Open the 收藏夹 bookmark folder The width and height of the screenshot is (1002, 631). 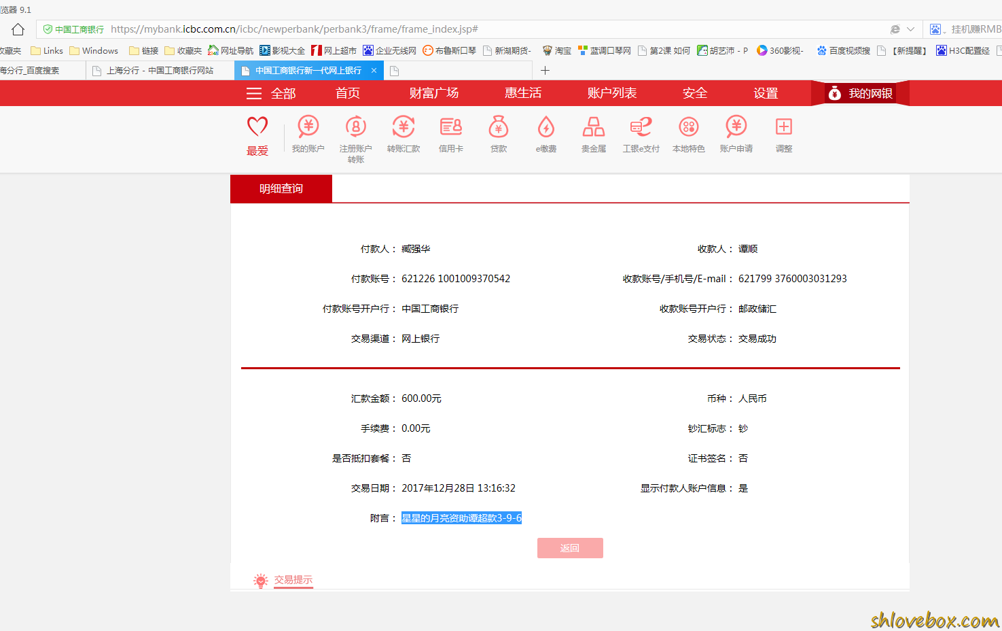[x=183, y=50]
